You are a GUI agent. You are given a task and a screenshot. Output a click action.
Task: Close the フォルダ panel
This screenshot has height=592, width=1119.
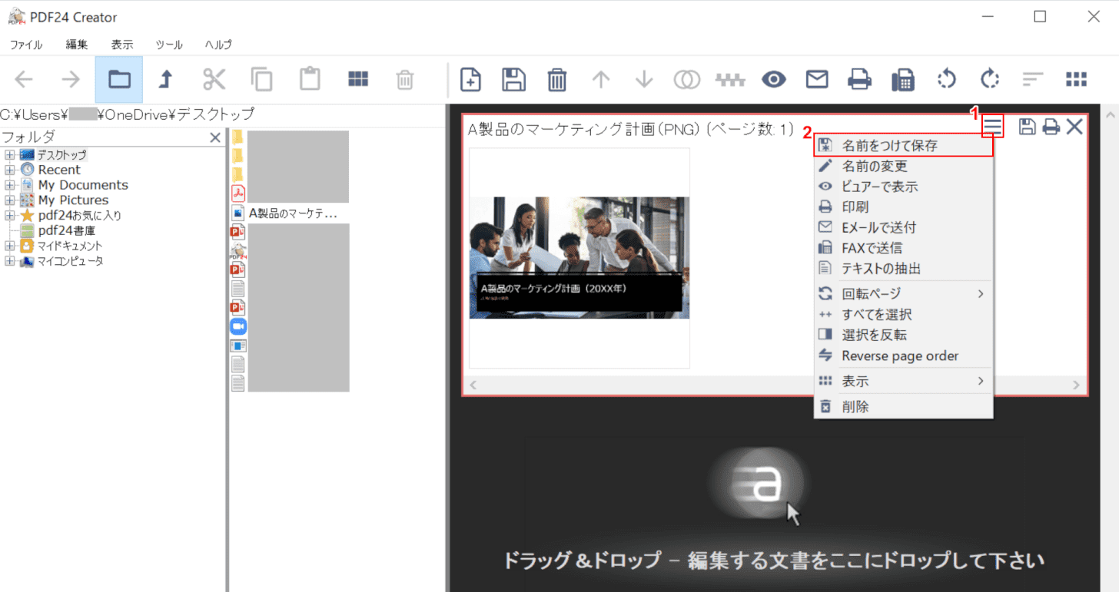[x=215, y=138]
